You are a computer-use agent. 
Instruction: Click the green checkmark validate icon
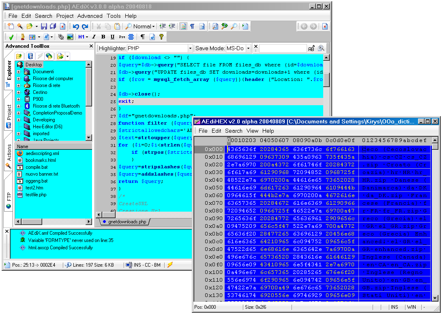click(11, 37)
